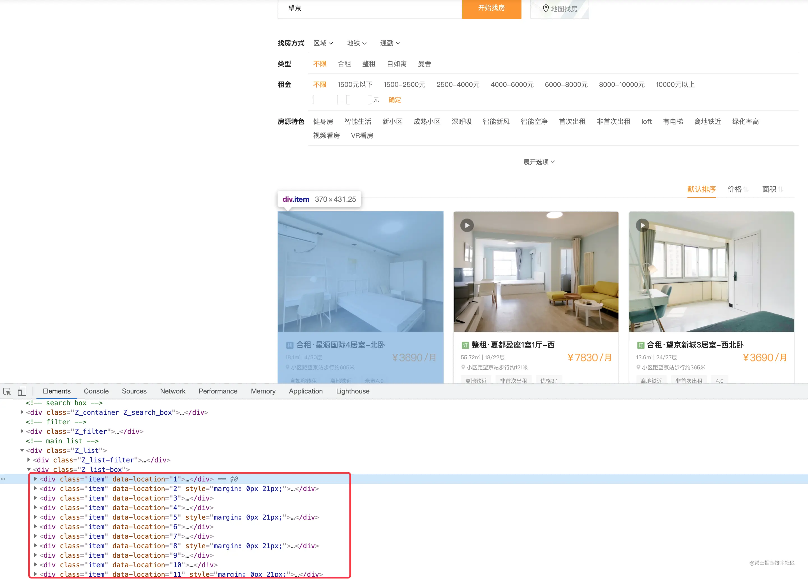
Task: Expand the item data-location="9" node
Action: tap(36, 555)
